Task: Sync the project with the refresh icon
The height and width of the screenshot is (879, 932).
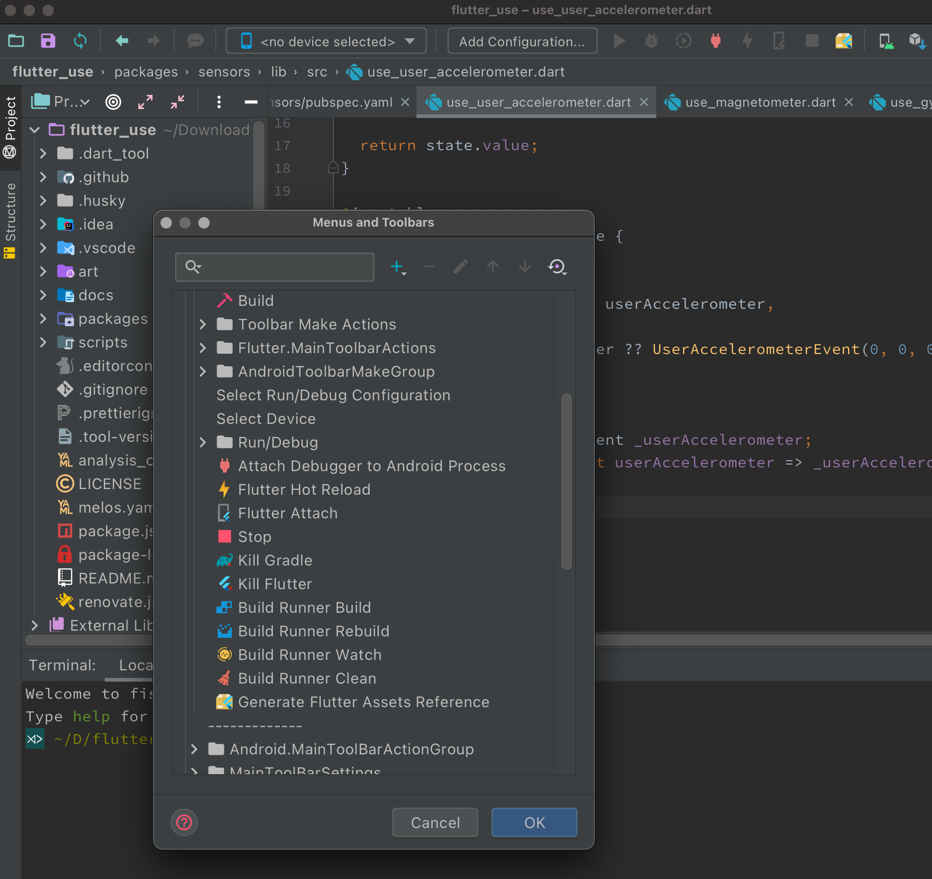Action: point(80,41)
